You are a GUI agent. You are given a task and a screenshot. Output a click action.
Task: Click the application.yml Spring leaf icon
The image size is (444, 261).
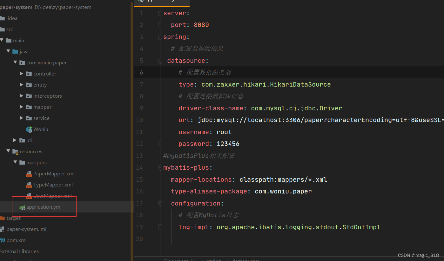[x=22, y=207]
